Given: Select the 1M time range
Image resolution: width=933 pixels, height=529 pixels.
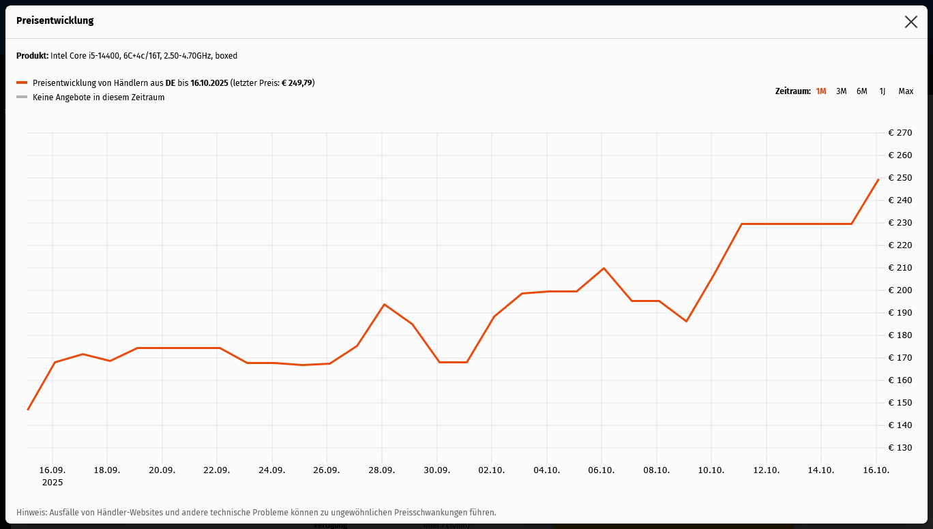Looking at the screenshot, I should (820, 91).
